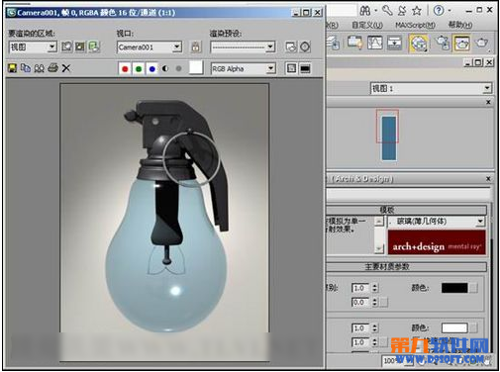Screen dimensions: 500x372
Task: Clone the rendered frame window
Action: pyautogui.click(x=39, y=68)
